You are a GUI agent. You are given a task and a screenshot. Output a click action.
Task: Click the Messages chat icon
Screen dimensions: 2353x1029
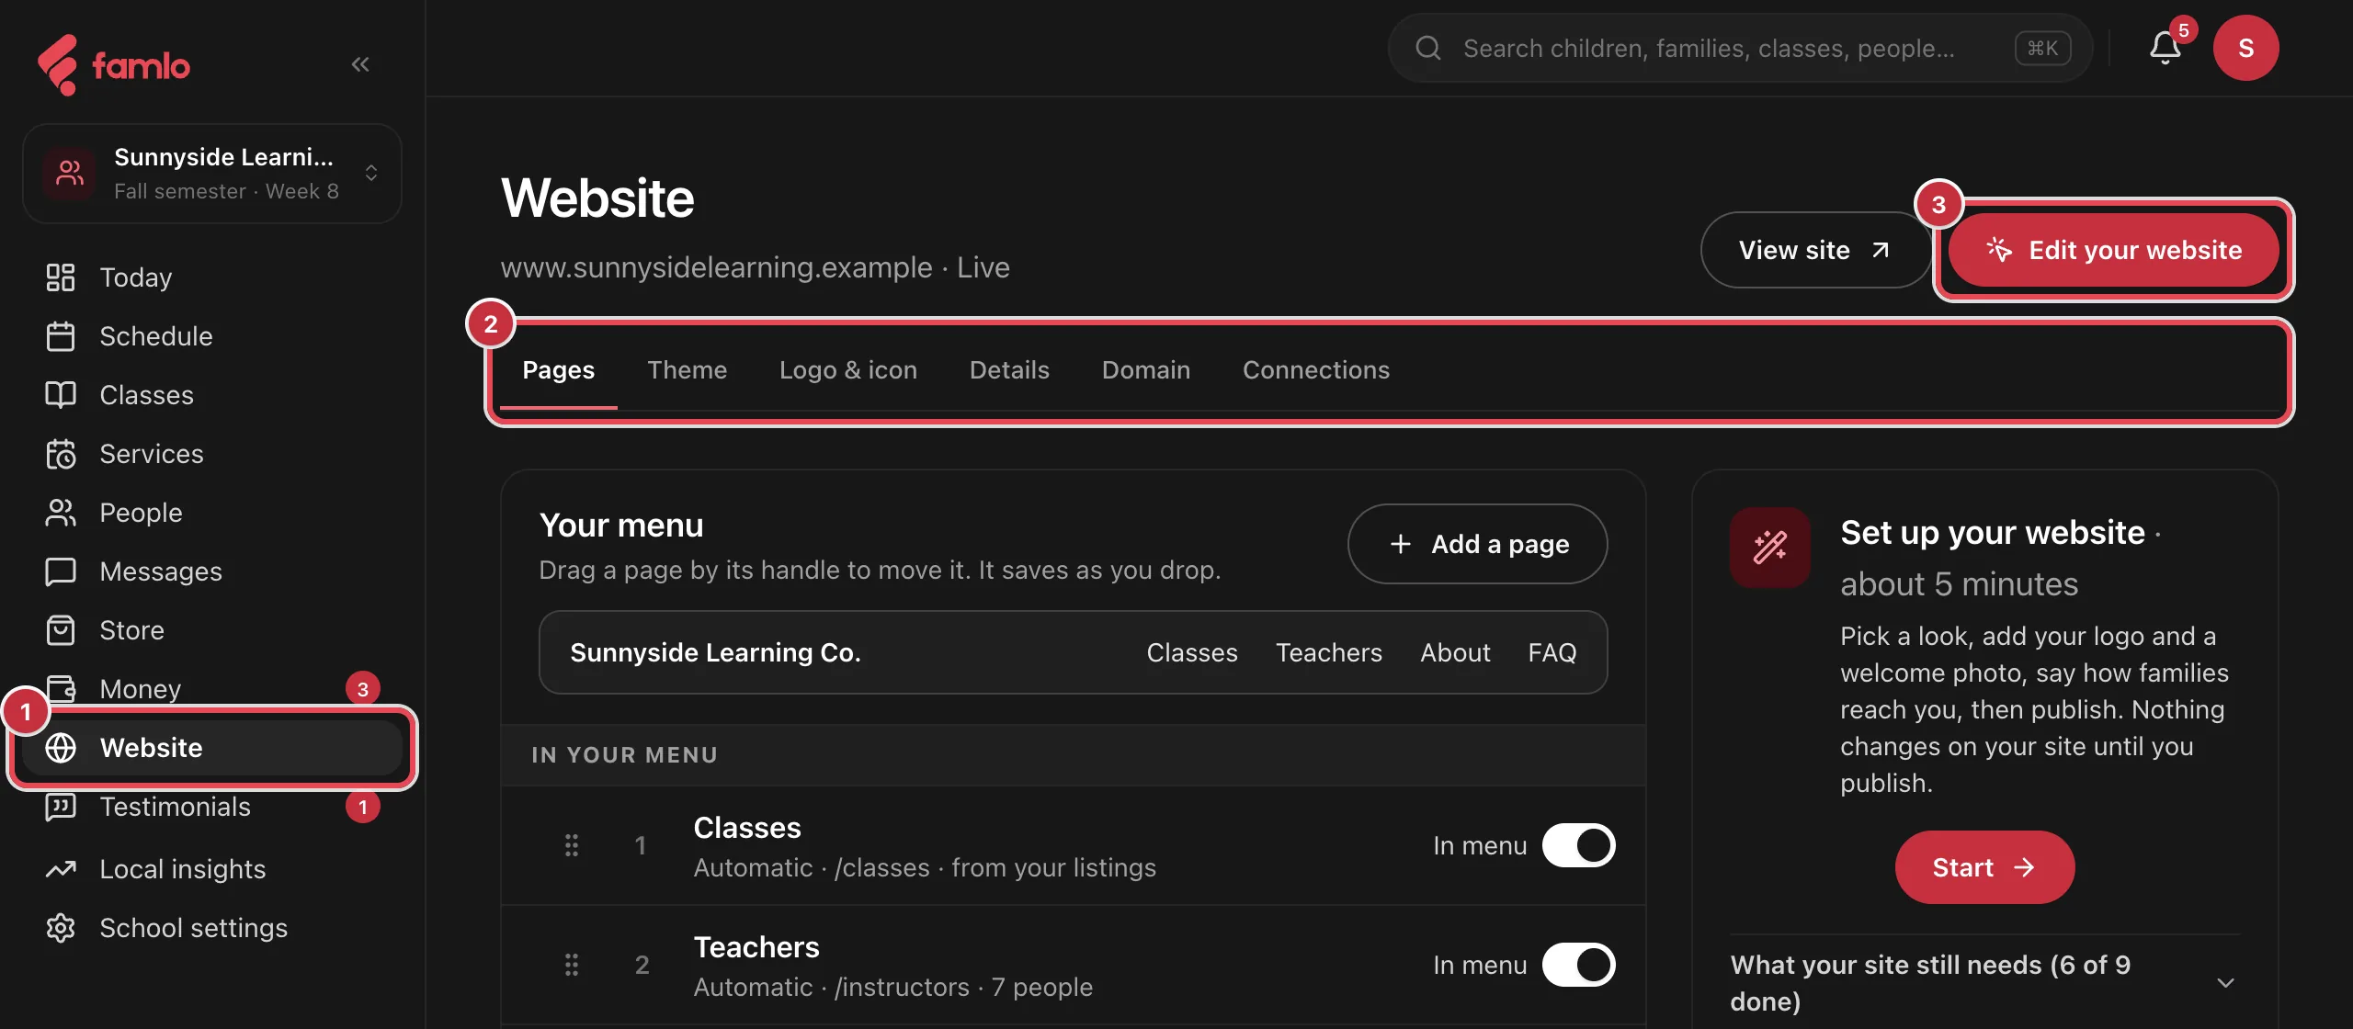[x=61, y=571]
